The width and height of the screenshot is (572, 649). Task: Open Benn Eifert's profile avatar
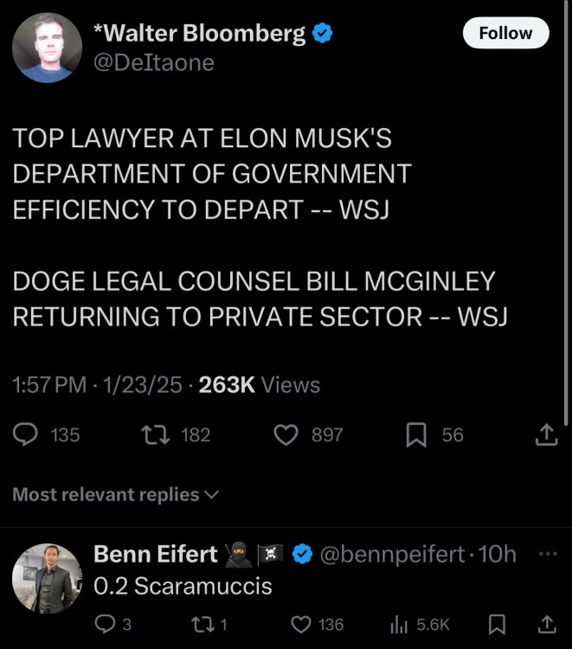(x=47, y=578)
